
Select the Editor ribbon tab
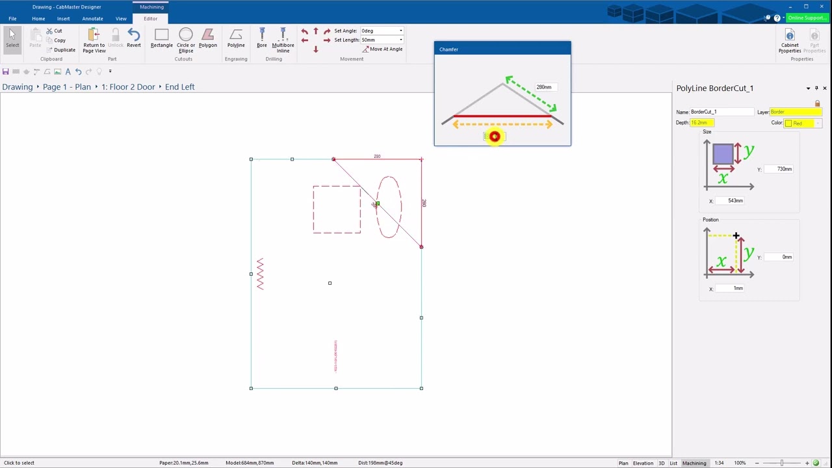(x=150, y=18)
